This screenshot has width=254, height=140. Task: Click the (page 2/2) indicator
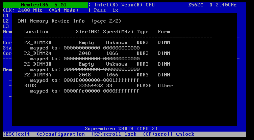(106, 21)
